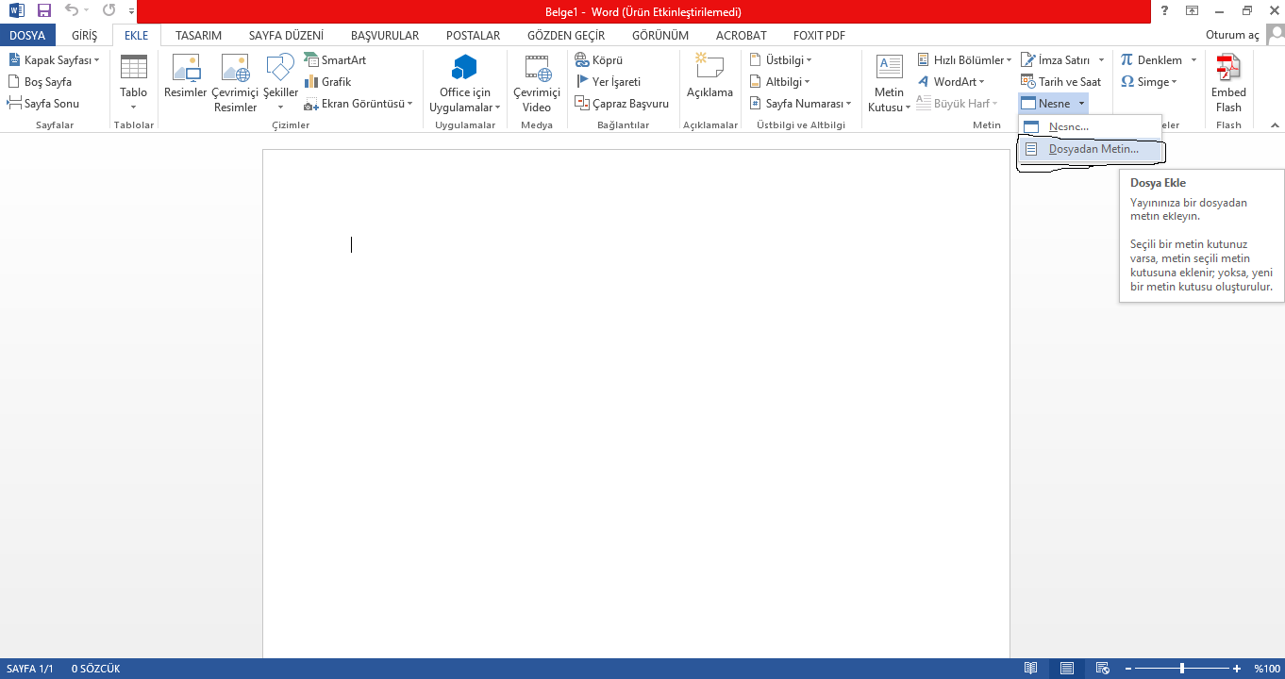Select Dosyadan Metin... menu item

coord(1093,149)
